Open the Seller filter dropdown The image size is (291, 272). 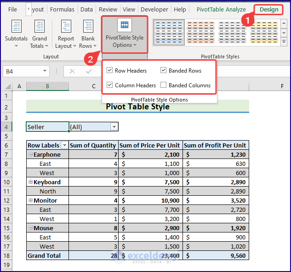coord(114,127)
